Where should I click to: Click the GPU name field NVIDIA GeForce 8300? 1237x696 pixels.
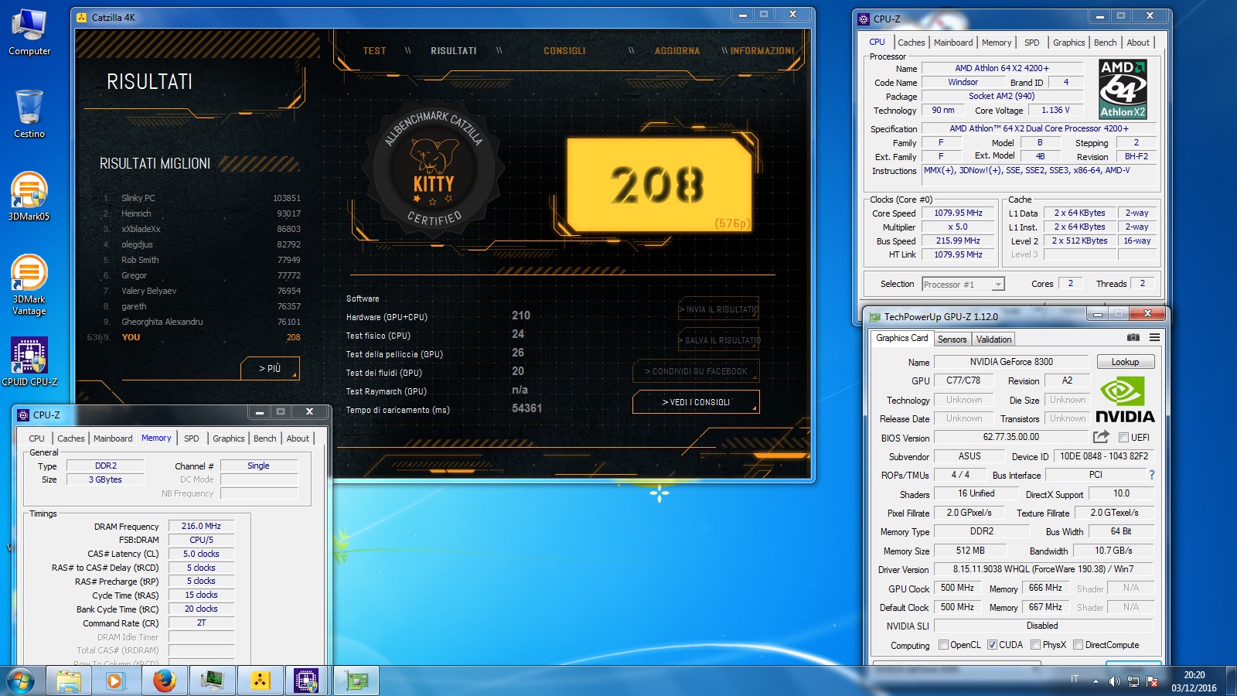[1011, 362]
